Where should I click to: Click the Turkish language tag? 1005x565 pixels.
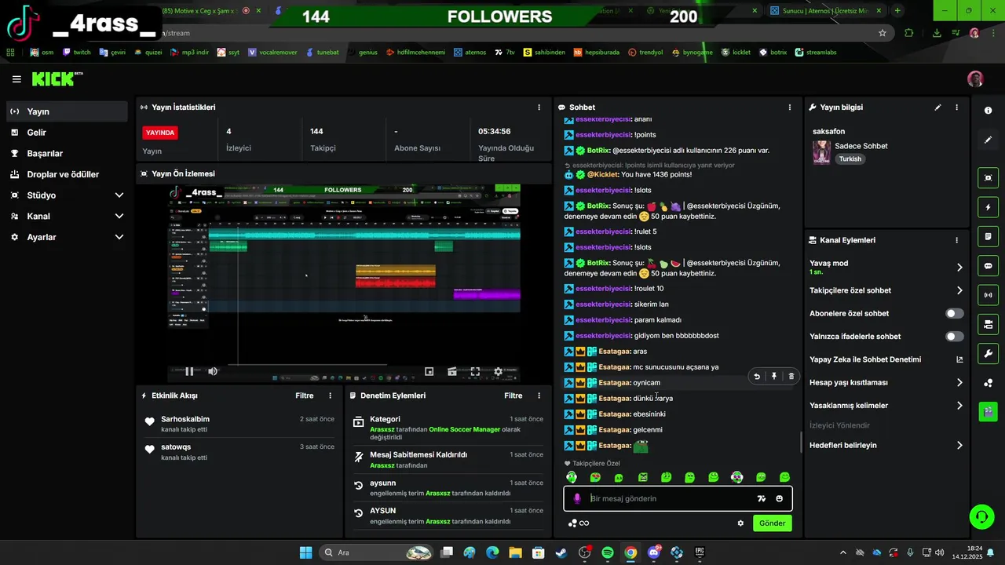[850, 159]
